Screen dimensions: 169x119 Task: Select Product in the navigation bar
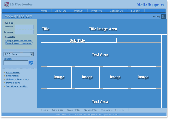(x=79, y=11)
